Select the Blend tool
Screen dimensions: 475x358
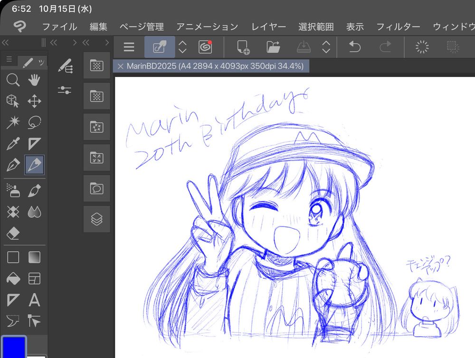tap(34, 212)
